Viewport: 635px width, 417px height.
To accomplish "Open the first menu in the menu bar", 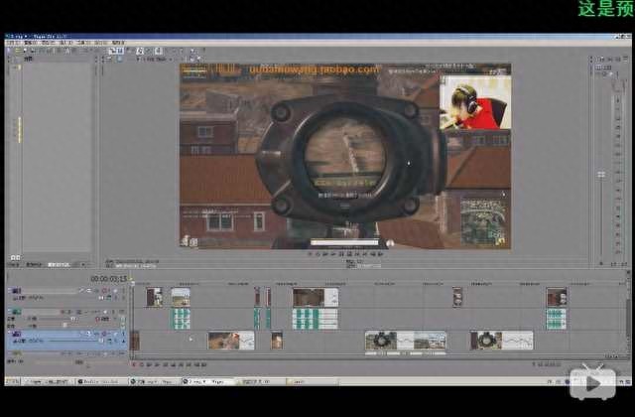I will click(x=12, y=43).
